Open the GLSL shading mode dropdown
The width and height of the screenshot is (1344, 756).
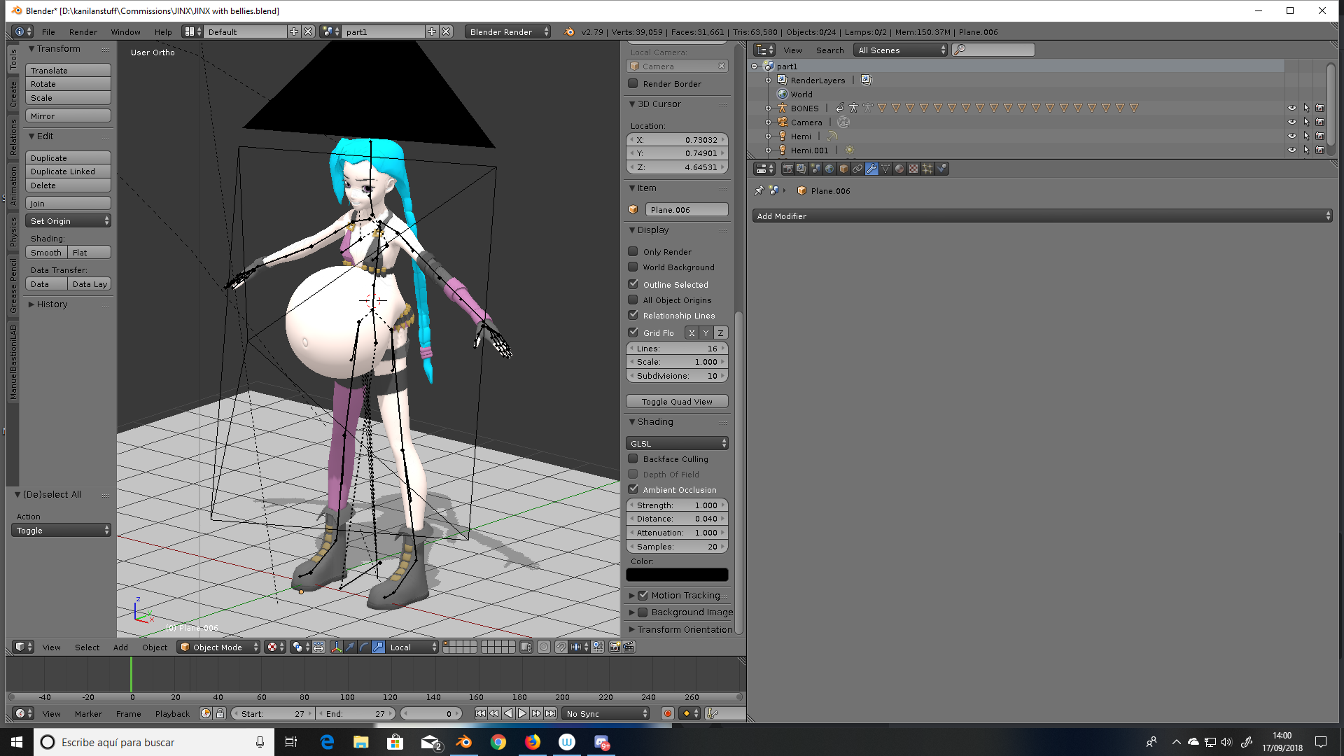pos(677,443)
